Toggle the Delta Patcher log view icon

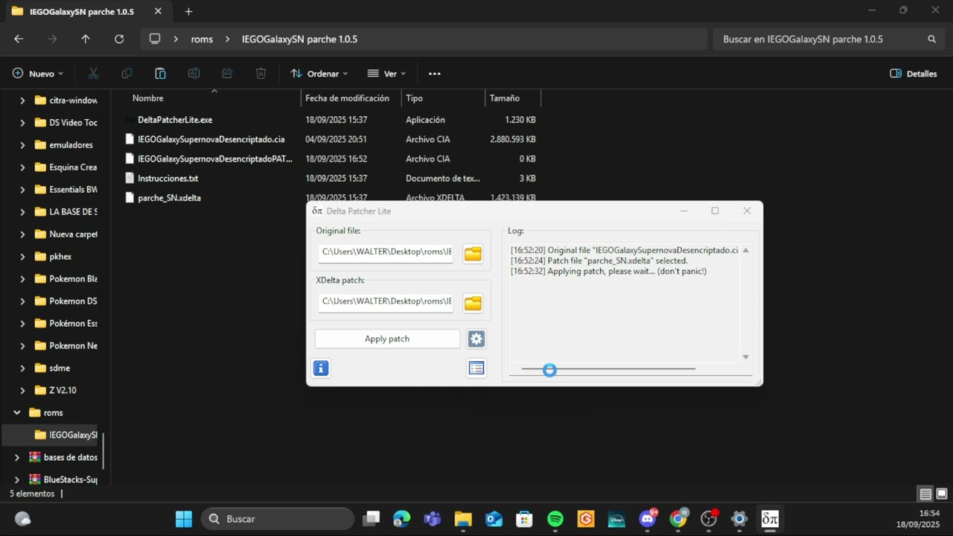tap(476, 368)
